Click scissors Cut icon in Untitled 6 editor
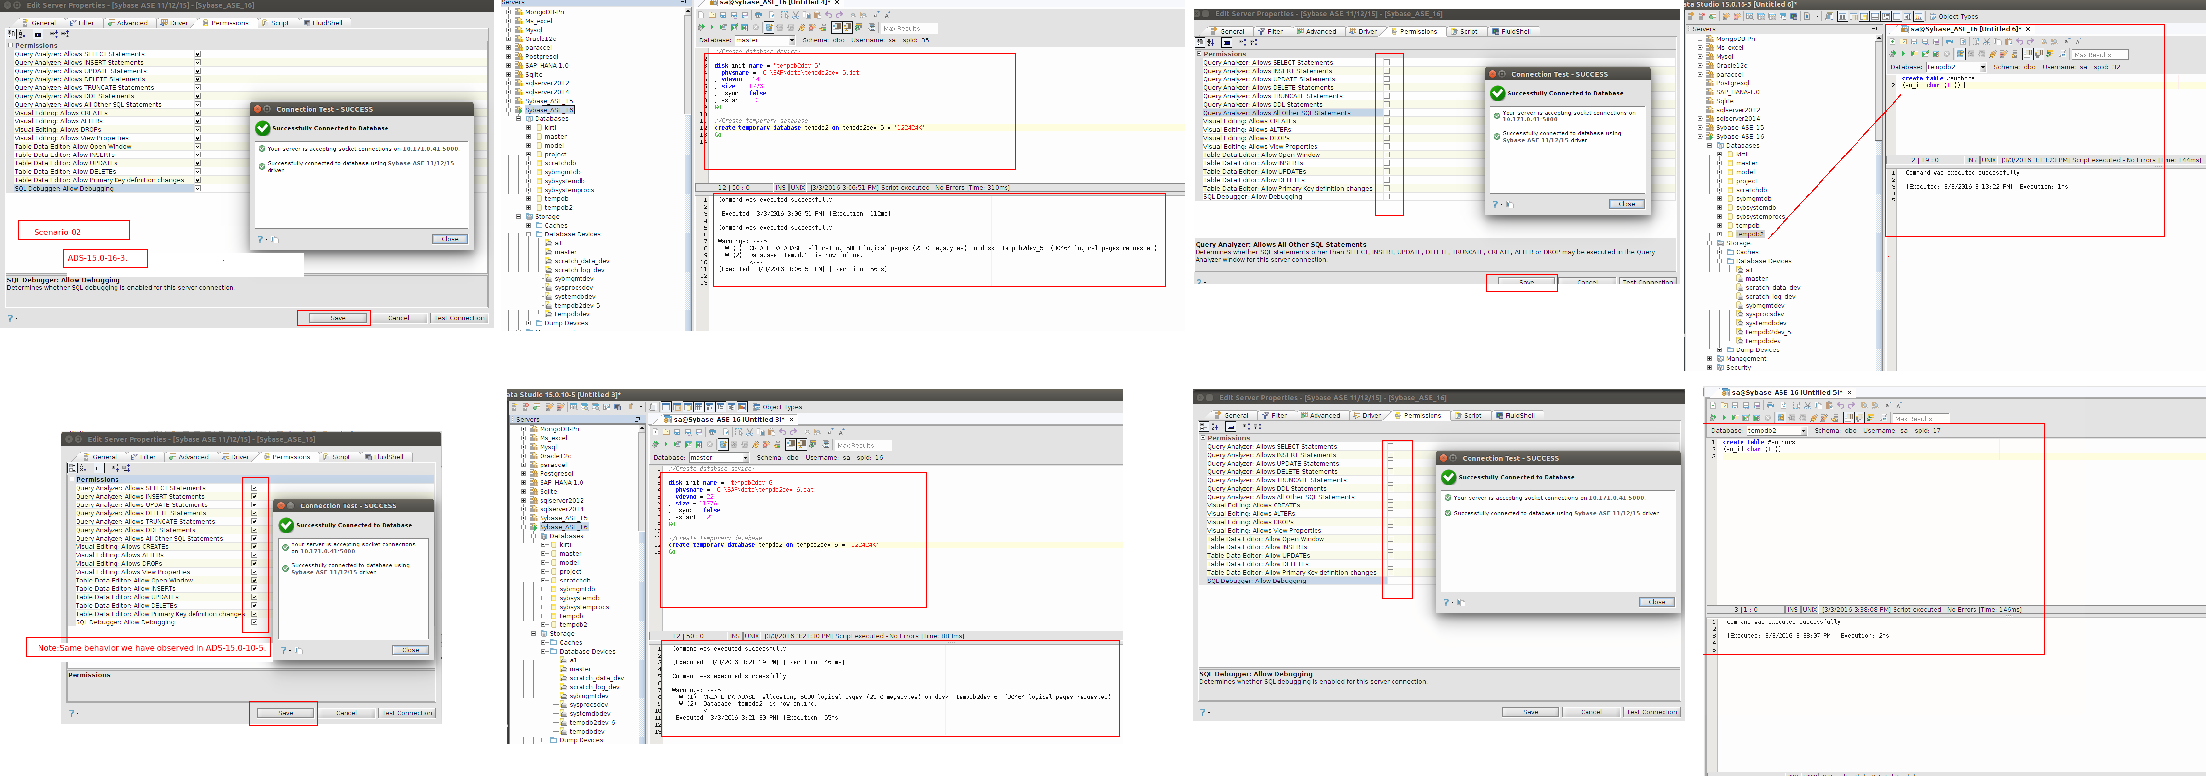 click(1986, 41)
